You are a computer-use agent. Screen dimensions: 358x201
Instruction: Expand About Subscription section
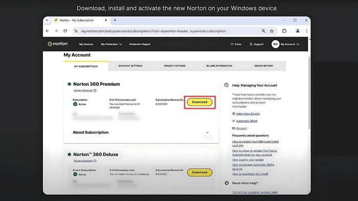coord(141,133)
